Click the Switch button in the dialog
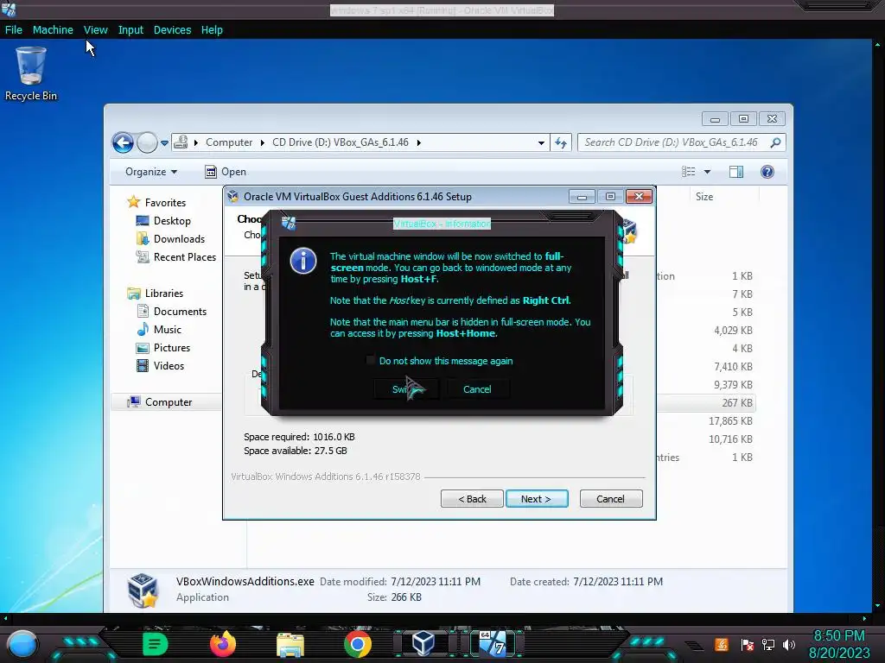 [406, 389]
